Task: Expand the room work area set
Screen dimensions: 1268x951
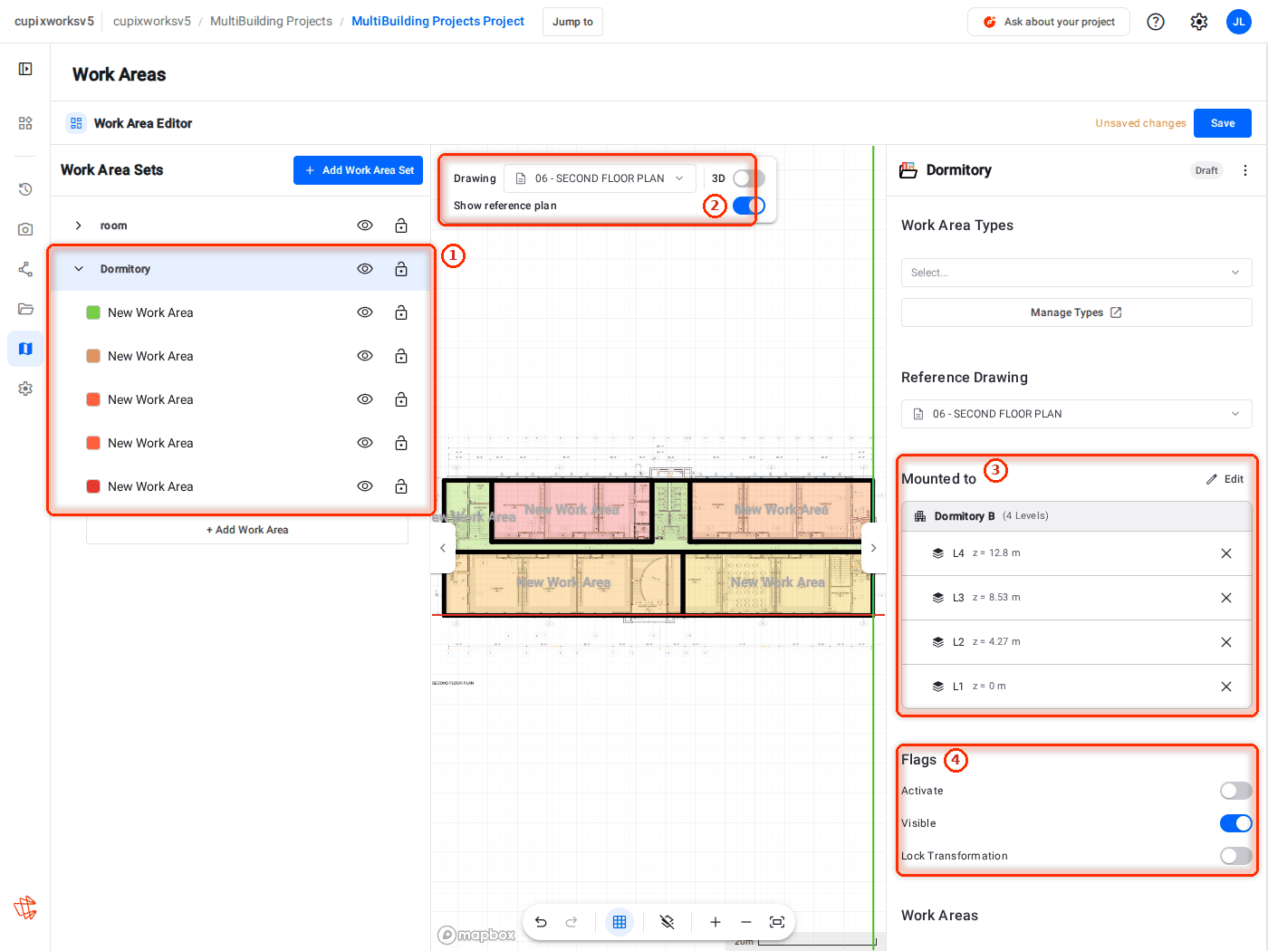Action: [79, 226]
